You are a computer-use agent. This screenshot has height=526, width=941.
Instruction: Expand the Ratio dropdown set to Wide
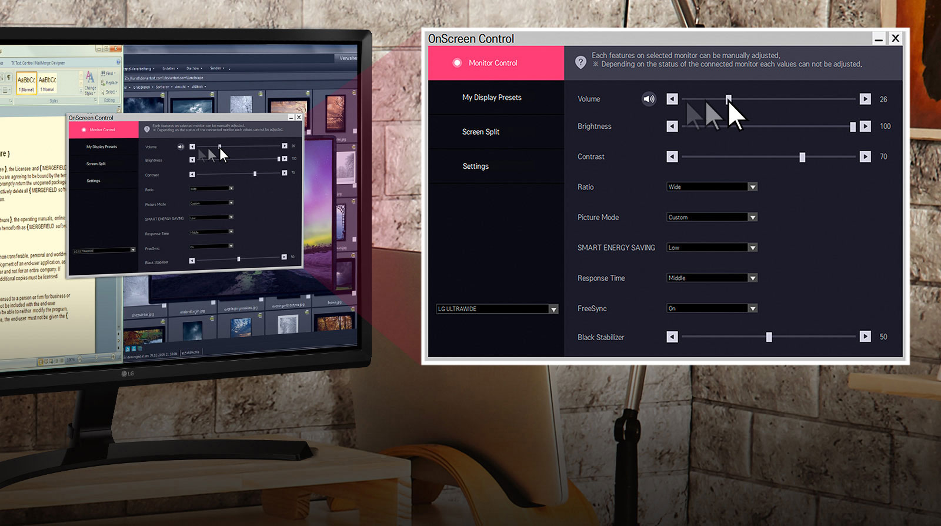pos(753,187)
